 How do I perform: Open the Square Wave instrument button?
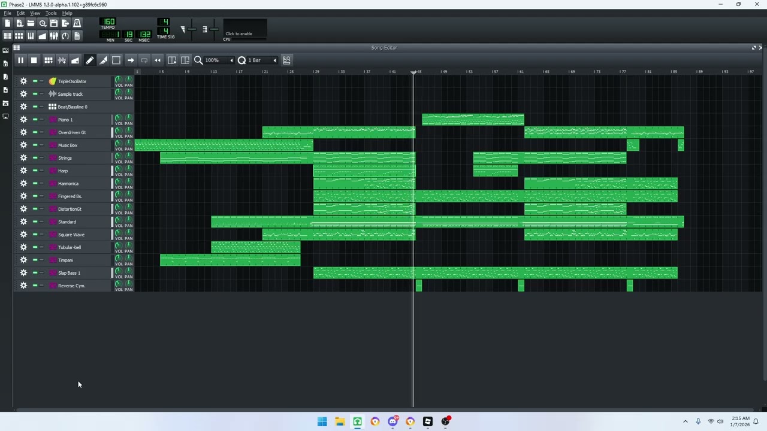click(79, 235)
